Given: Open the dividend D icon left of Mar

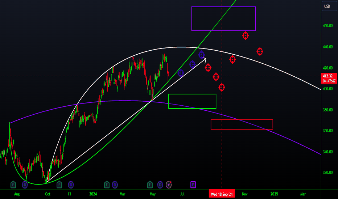Looking at the screenshot, I should point(115,185).
